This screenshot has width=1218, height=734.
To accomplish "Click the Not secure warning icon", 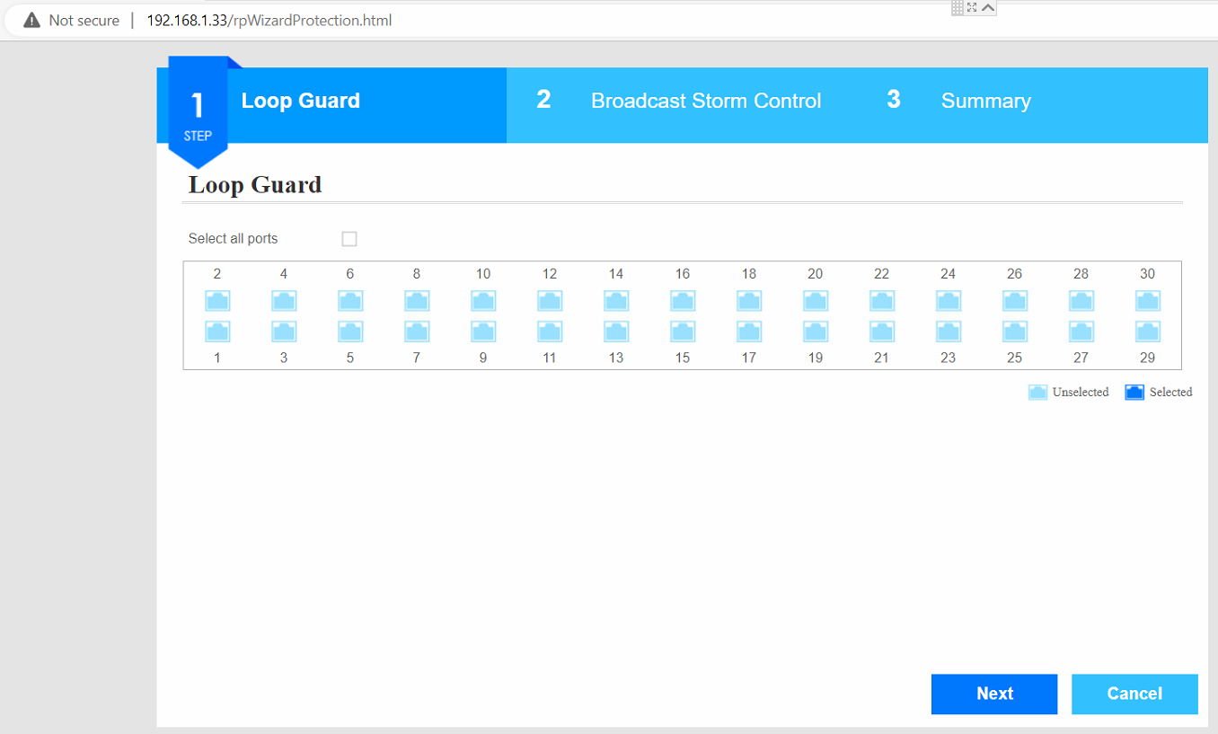I will [x=32, y=21].
